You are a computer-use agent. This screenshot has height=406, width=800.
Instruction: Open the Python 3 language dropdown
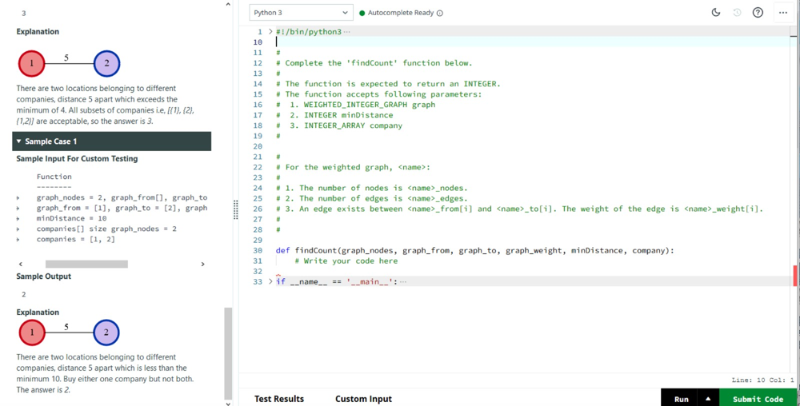point(301,13)
